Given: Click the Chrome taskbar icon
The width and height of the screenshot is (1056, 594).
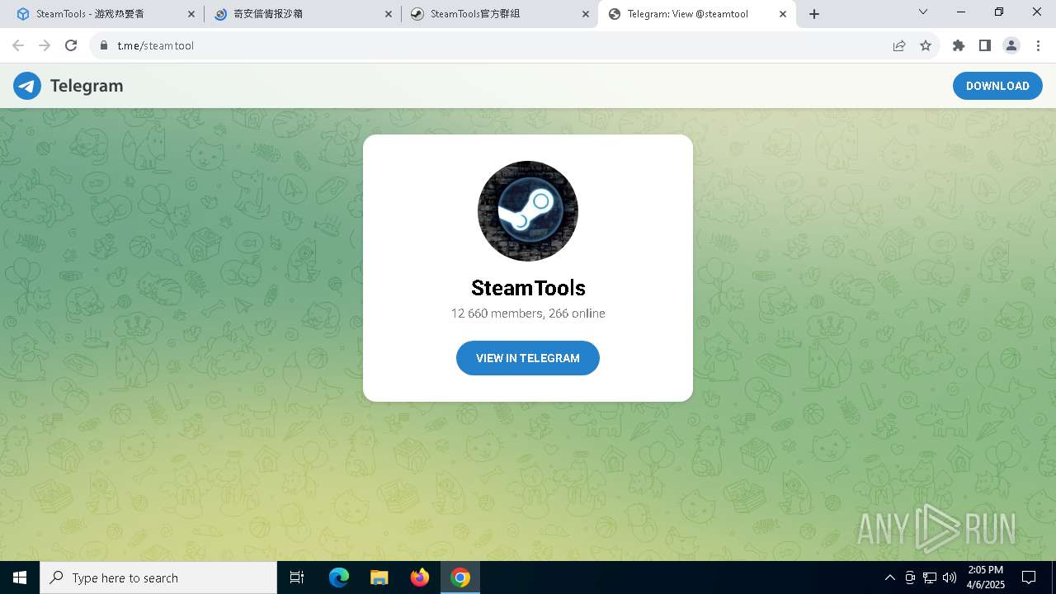Looking at the screenshot, I should (460, 577).
